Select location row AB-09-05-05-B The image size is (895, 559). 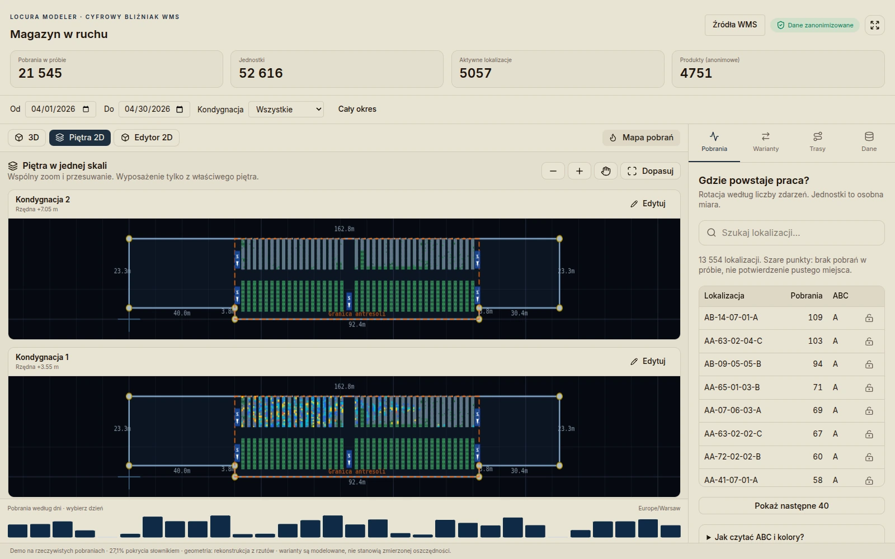(792, 364)
